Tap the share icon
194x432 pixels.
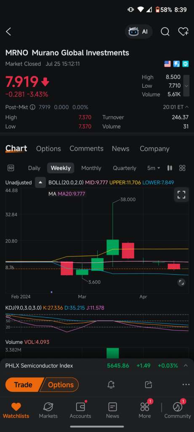coord(149,385)
